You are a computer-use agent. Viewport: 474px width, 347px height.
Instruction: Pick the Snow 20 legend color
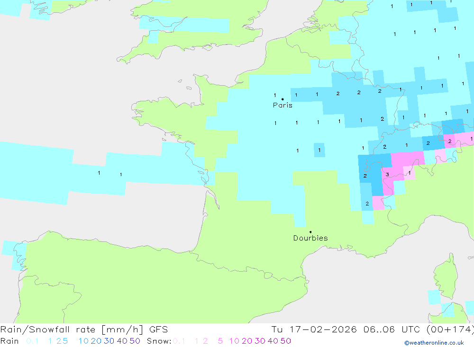pos(247,341)
